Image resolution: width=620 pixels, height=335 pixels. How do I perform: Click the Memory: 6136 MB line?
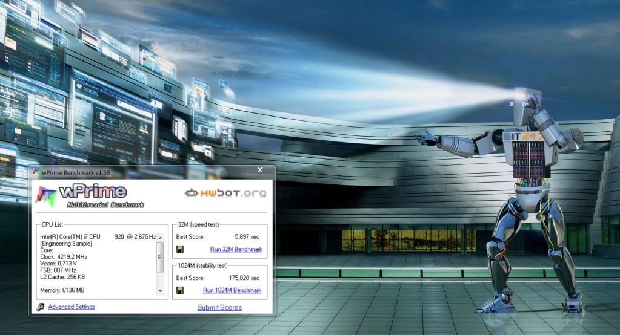[62, 291]
